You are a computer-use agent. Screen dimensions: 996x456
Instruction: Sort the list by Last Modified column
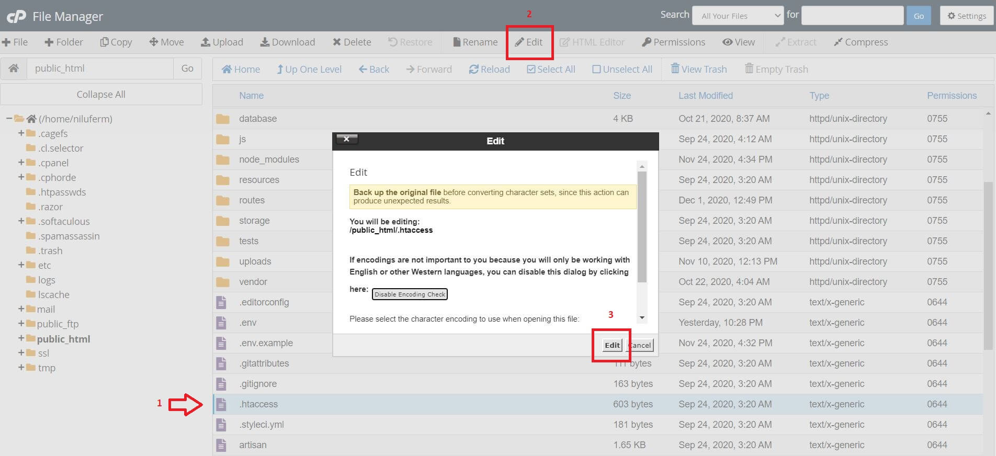[705, 96]
